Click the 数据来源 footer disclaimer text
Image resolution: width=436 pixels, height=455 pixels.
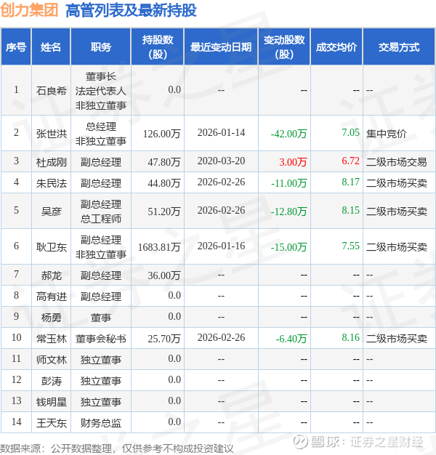(x=116, y=448)
